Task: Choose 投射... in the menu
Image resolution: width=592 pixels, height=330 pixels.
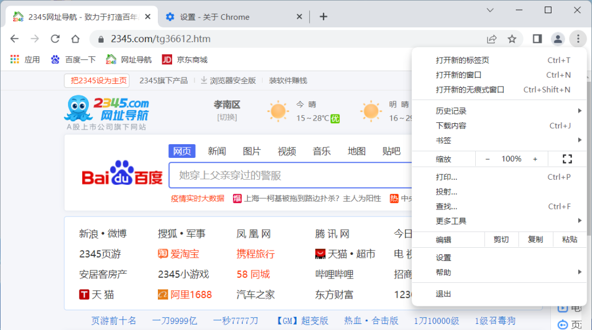Action: (499, 191)
